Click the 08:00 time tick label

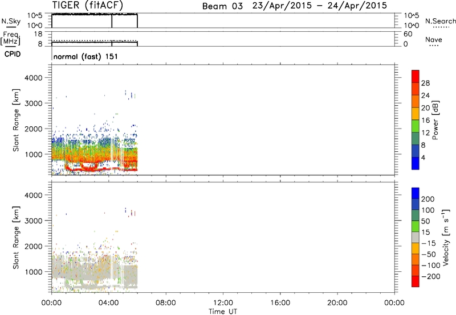pos(166,303)
